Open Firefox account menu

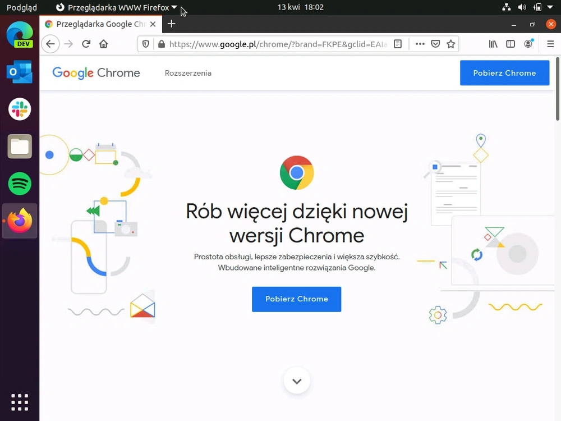point(528,44)
